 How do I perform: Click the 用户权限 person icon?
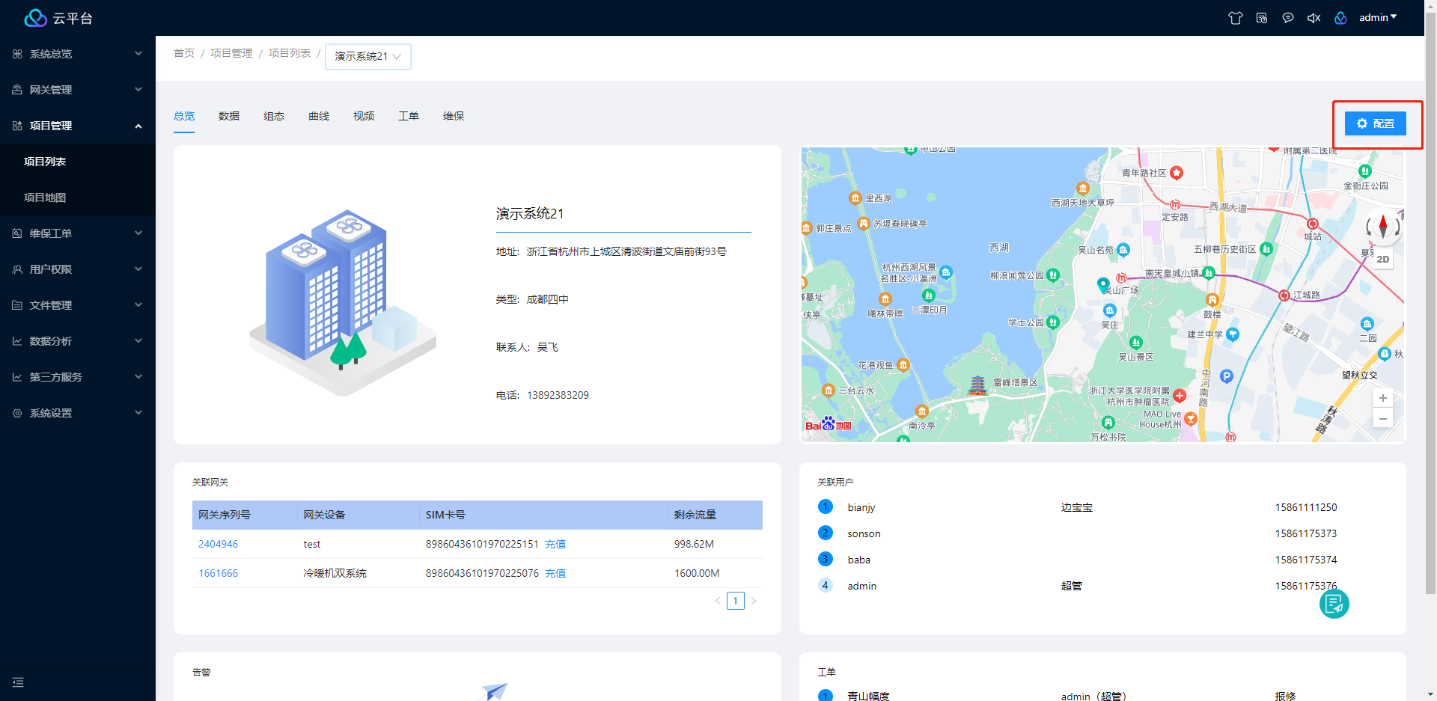point(17,269)
